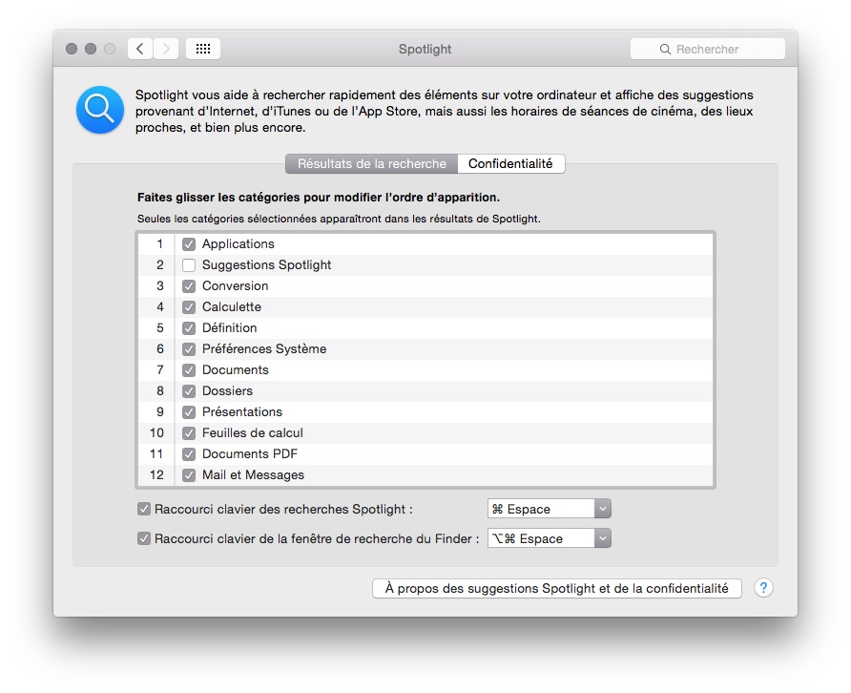Disable the Mail et Messages category
This screenshot has height=693, width=851.
(x=189, y=475)
